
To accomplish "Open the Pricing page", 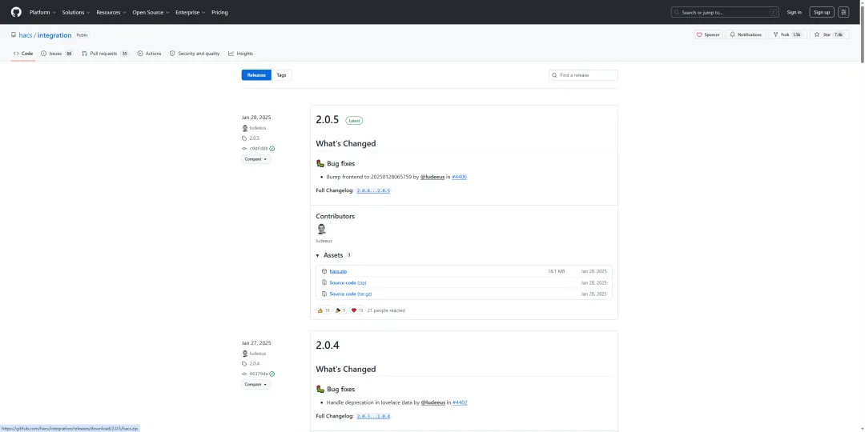I will 219,12.
